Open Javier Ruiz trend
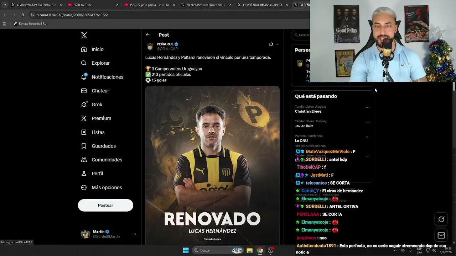Viewport: 456px width, 256px height. click(x=304, y=126)
